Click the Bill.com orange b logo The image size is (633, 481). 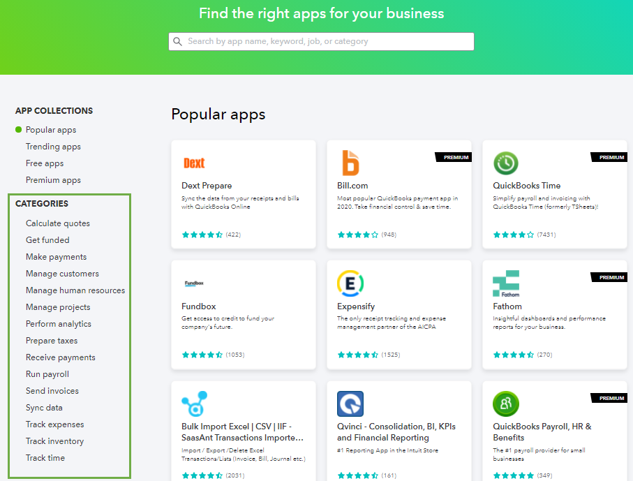pos(350,163)
